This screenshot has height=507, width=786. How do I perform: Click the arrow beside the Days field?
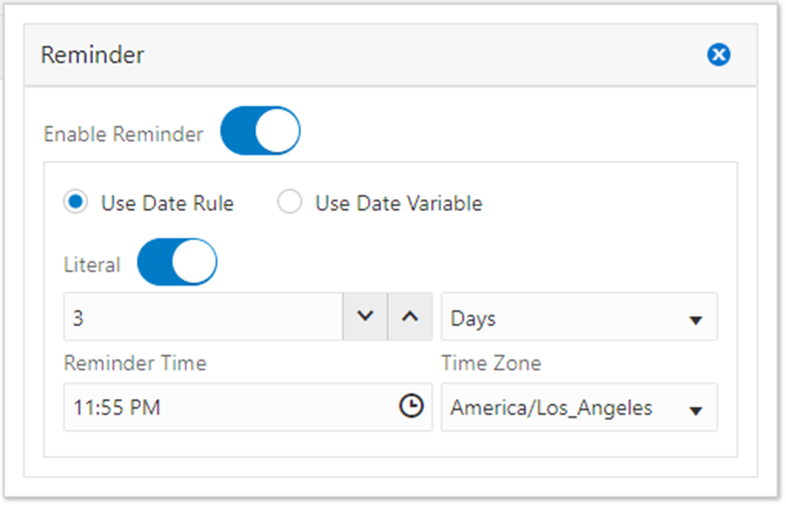[x=695, y=320]
